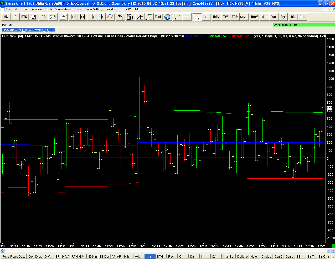Image resolution: width=335 pixels, height=259 pixels.
Task: Click the 635 last price marker on scale
Action: click(x=329, y=108)
